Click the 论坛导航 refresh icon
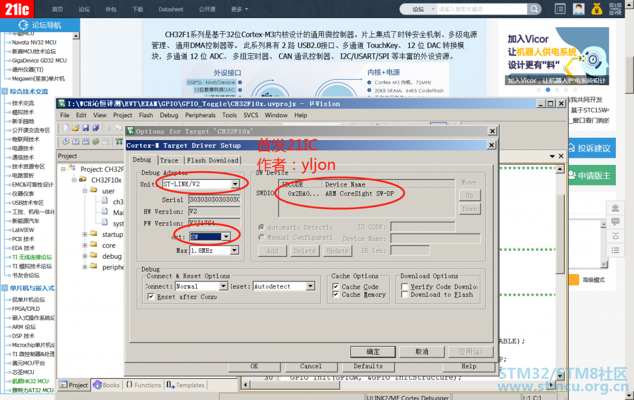This screenshot has width=634, height=400. [23, 25]
